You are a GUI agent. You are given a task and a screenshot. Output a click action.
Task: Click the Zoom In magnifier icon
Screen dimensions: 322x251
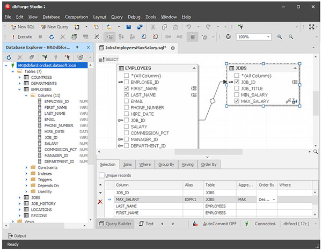pyautogui.click(x=280, y=37)
